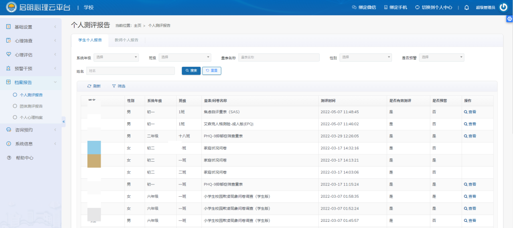Open the 是否预警 dropdown
Screen dimensions: 513x228
[x=442, y=57]
